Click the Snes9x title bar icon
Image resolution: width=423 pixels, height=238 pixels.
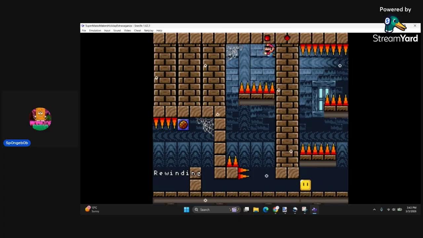pos(83,26)
